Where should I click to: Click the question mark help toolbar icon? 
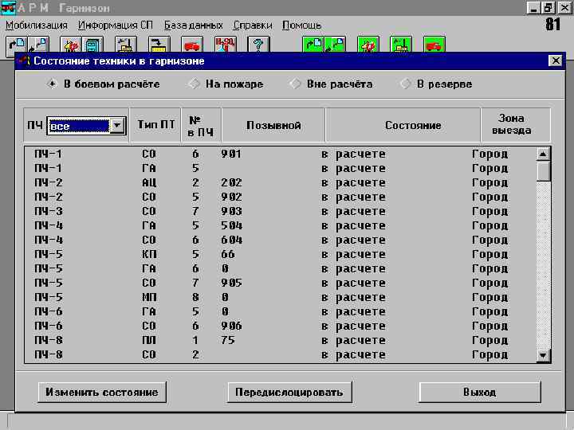click(258, 45)
